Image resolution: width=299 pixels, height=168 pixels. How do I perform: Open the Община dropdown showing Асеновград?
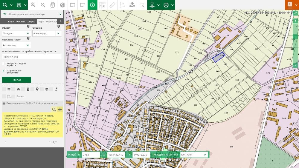47,33
